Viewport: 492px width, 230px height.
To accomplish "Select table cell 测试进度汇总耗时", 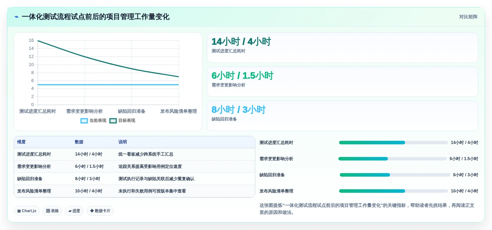I will [x=34, y=154].
